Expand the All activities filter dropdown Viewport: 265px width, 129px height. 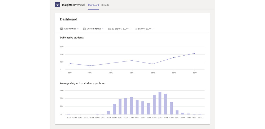(69, 29)
